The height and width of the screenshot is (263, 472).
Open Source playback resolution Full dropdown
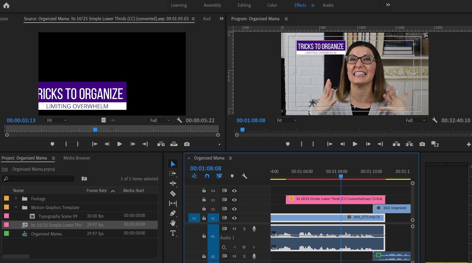[x=160, y=120]
